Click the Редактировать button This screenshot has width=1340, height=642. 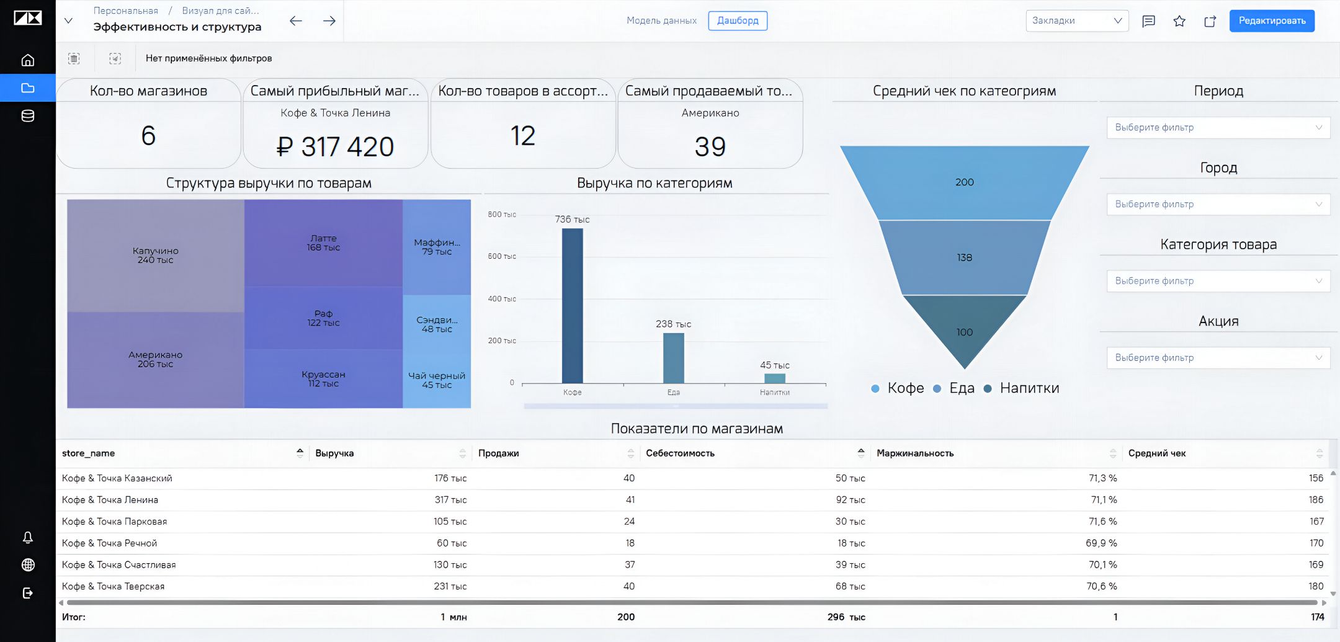(1272, 20)
